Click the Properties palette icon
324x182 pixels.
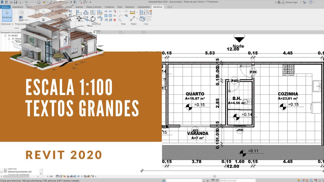pyautogui.click(x=21, y=18)
